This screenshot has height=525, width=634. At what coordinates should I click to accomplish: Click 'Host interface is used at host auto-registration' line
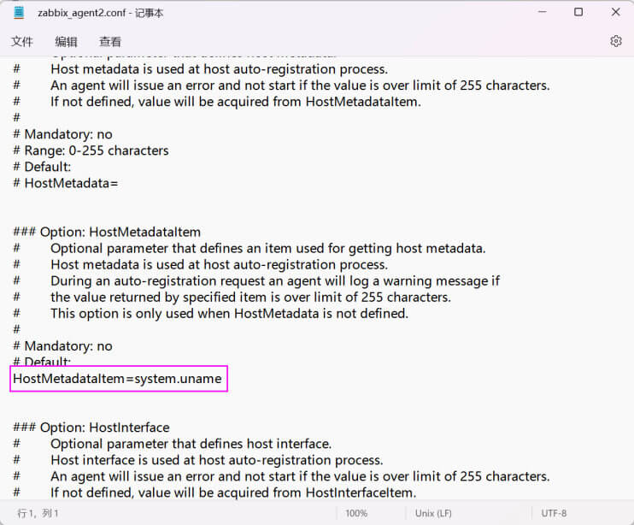[x=217, y=460]
